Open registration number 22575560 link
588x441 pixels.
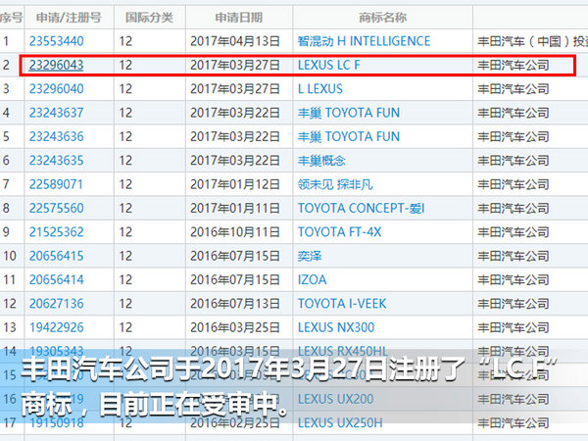(56, 208)
